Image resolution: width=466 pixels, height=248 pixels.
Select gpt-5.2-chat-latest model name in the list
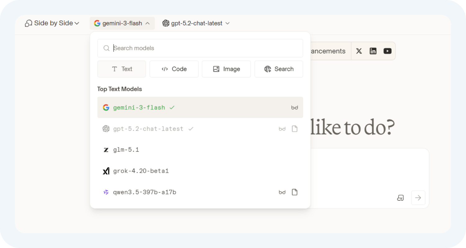tap(148, 129)
